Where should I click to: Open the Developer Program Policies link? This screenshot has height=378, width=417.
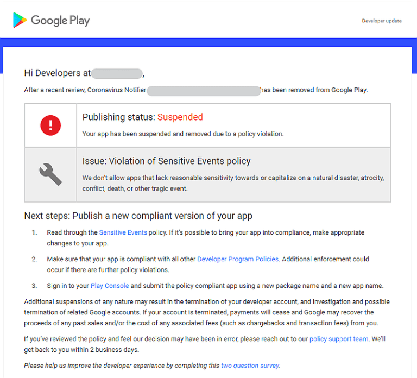pos(238,259)
